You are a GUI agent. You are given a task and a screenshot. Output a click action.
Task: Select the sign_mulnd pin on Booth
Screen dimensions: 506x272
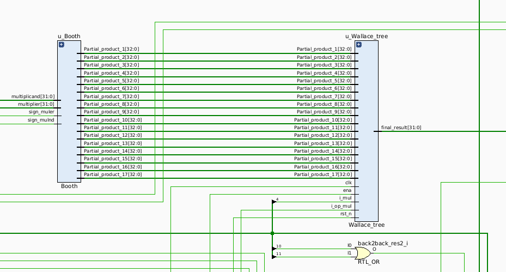pyautogui.click(x=41, y=120)
